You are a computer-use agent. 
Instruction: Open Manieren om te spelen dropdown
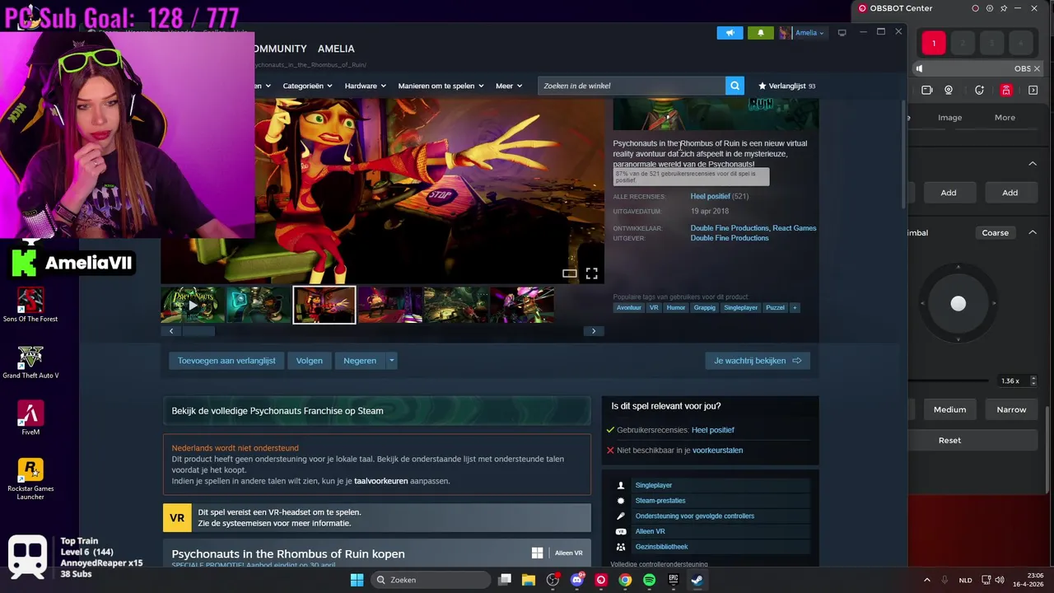(x=441, y=86)
